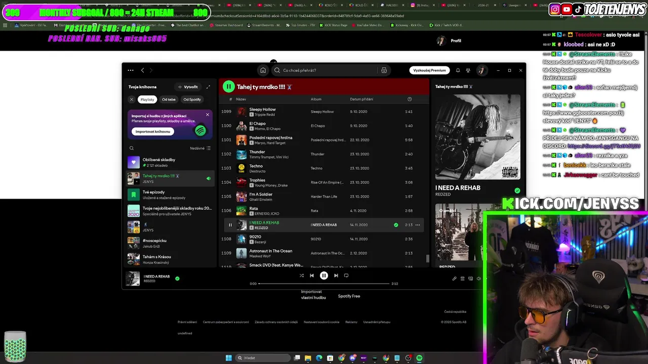Screen dimensions: 648x364
Task: Toggle the green checkmark on I NEED A REHAB row
Action: tap(396, 225)
